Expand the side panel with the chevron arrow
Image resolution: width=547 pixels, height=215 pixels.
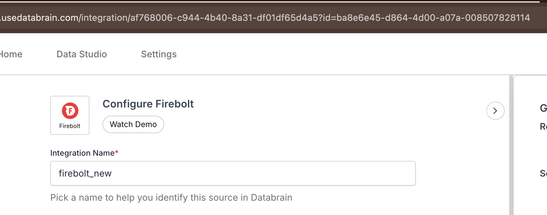point(495,111)
